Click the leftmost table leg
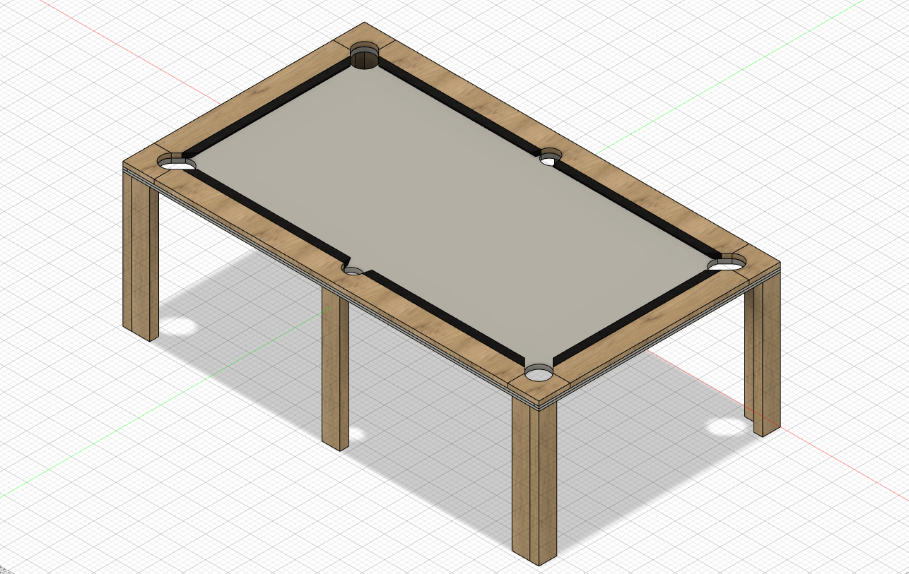The height and width of the screenshot is (574, 909). point(141,254)
